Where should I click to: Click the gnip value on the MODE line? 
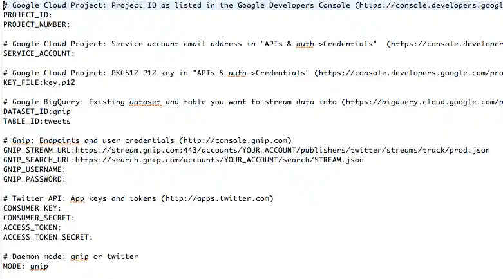pyautogui.click(x=39, y=266)
